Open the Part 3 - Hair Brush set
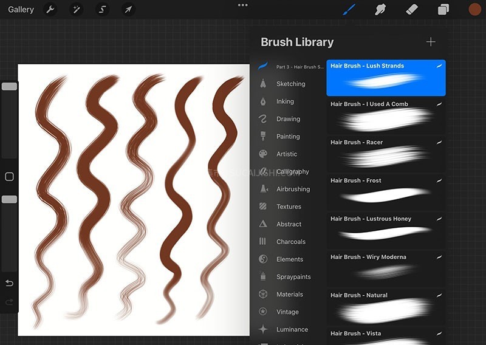The image size is (486, 345). (292, 67)
